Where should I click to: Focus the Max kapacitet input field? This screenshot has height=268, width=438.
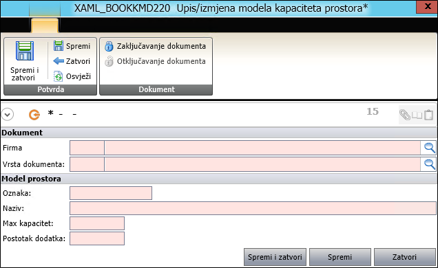click(x=97, y=223)
